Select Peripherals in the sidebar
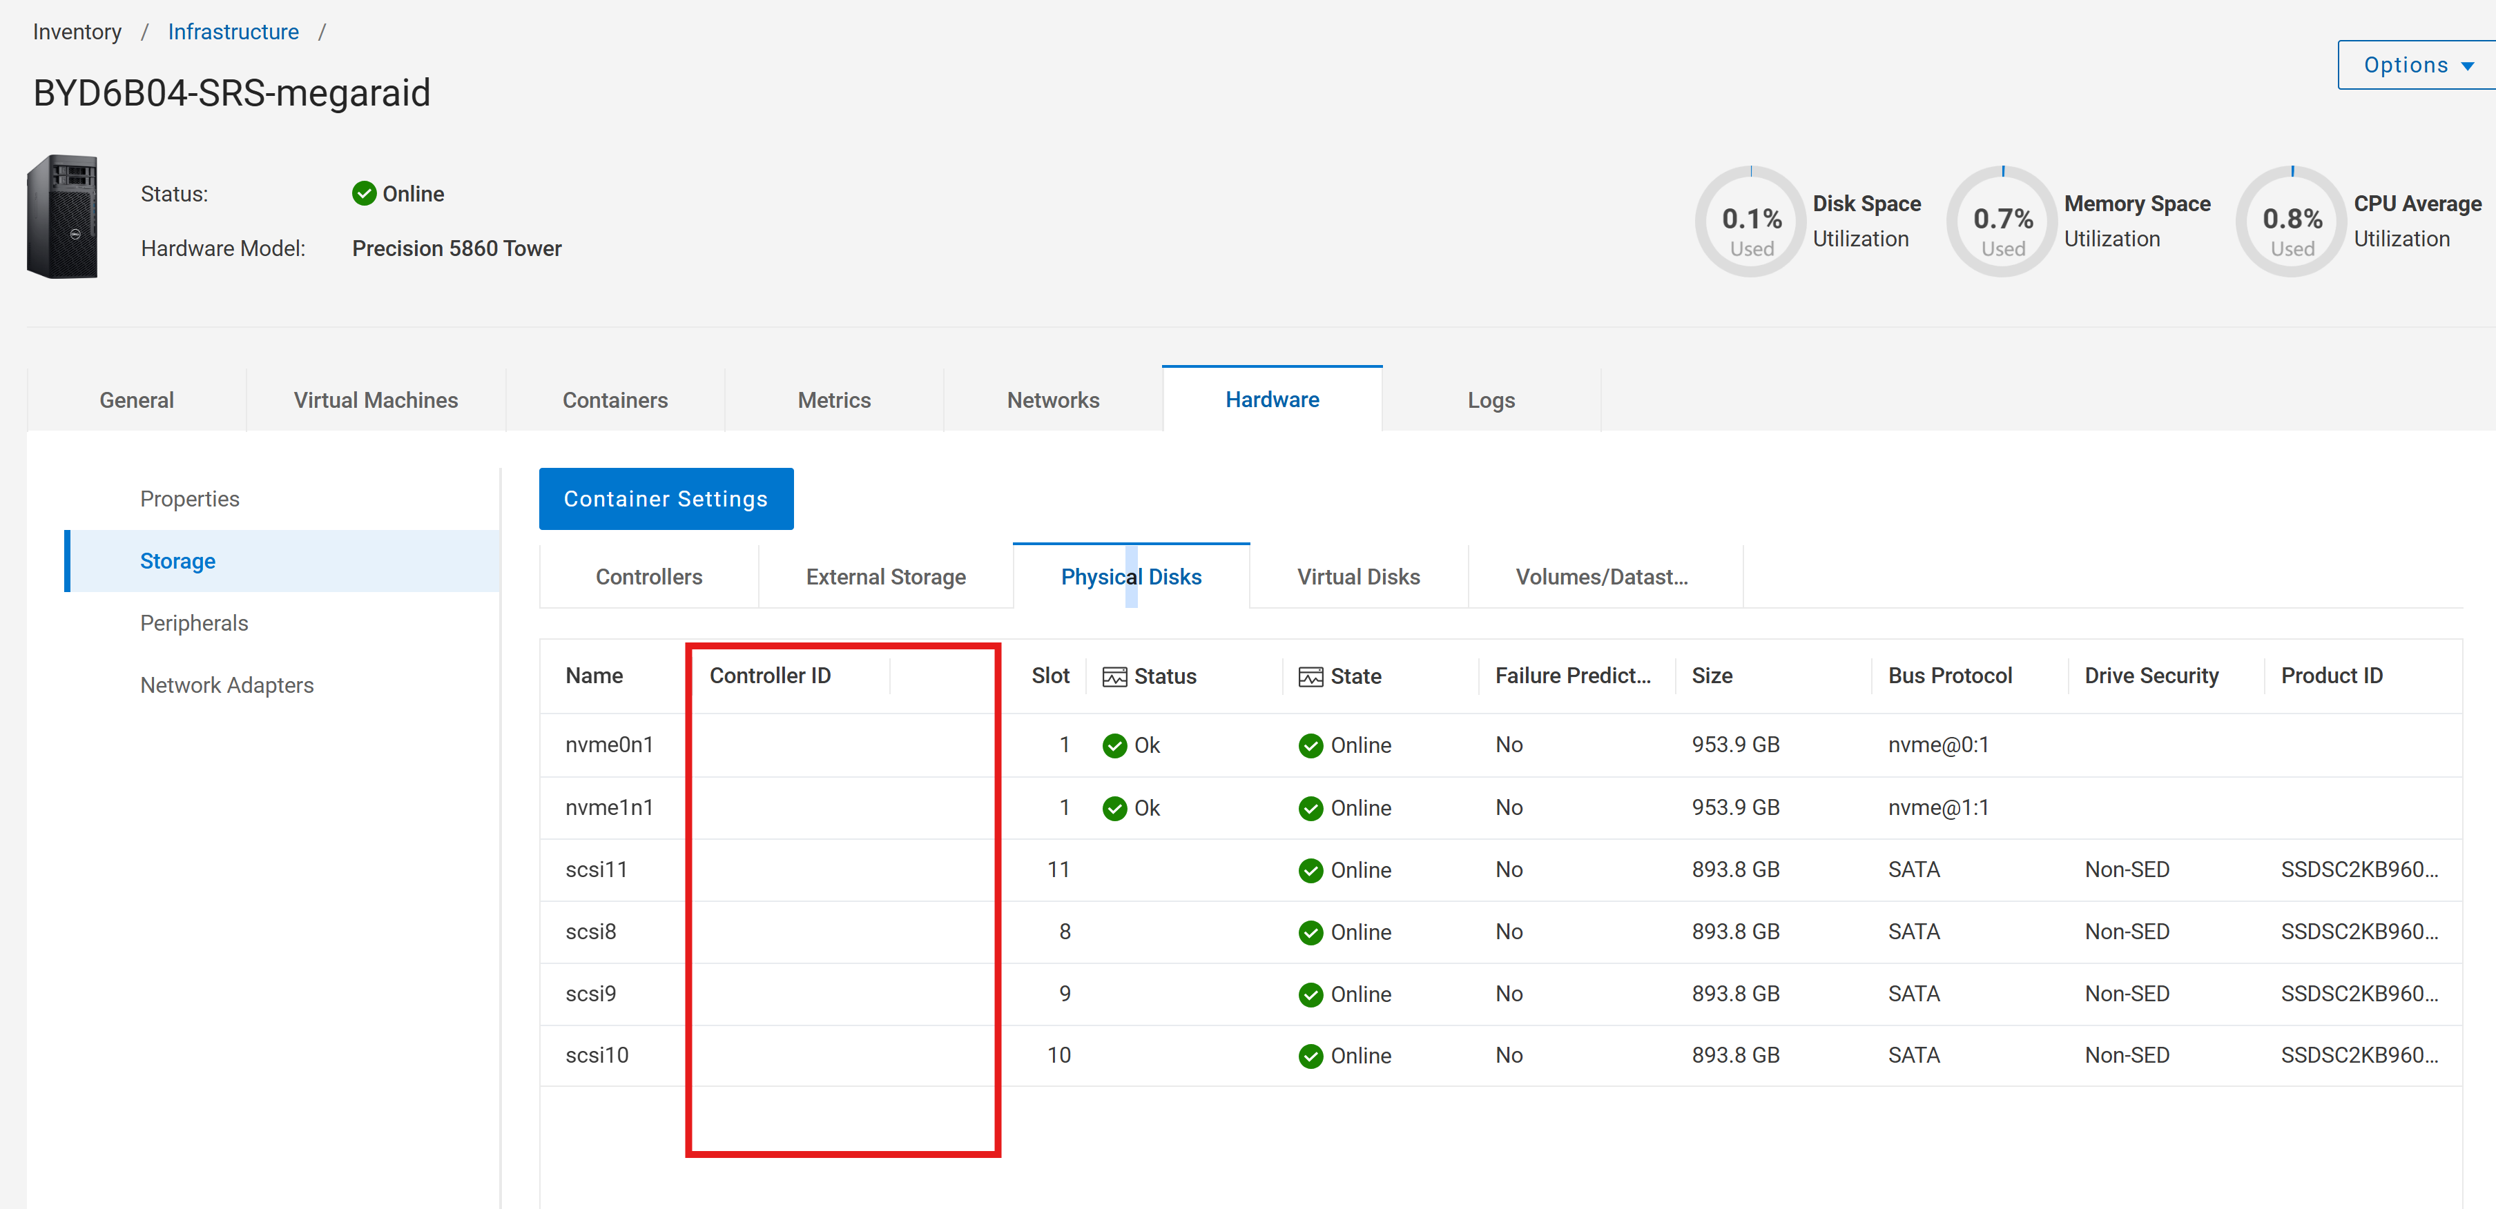 coord(194,623)
